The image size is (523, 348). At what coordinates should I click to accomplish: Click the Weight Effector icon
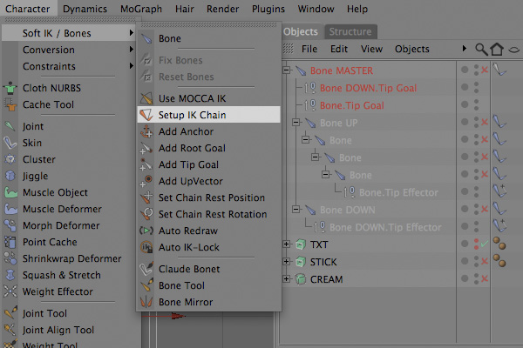pos(10,291)
